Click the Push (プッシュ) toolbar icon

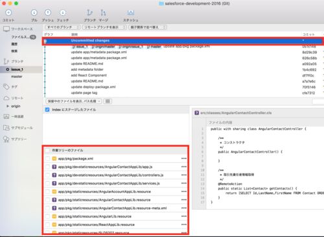click(48, 13)
